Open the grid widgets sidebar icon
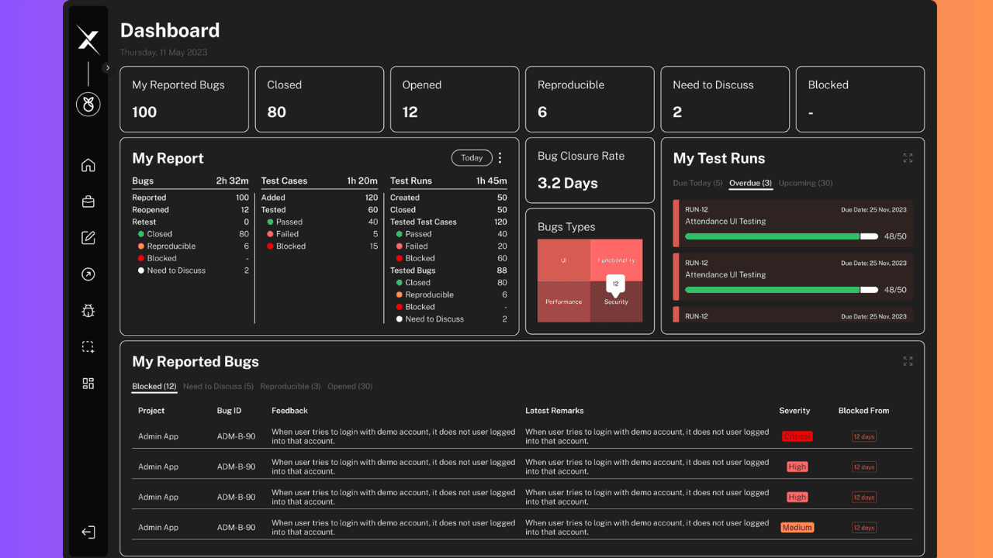Image resolution: width=993 pixels, height=558 pixels. pos(88,384)
